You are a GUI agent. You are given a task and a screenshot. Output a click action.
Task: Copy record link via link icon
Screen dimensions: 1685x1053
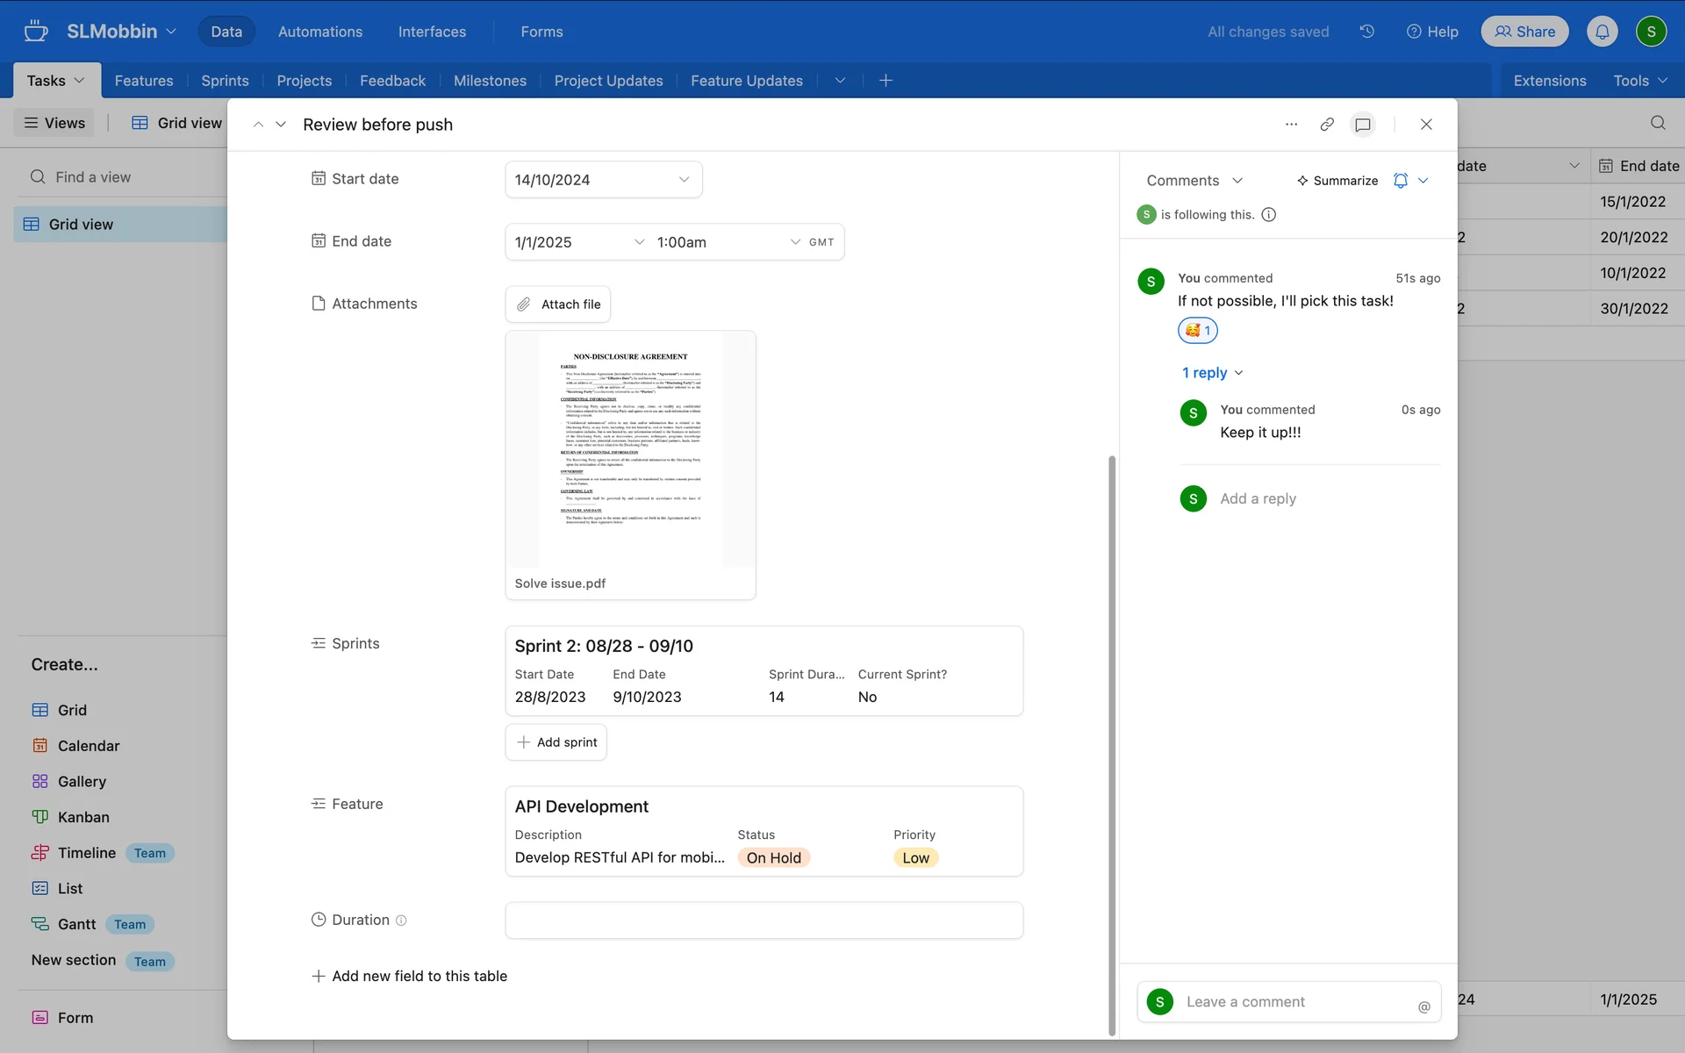coord(1327,125)
